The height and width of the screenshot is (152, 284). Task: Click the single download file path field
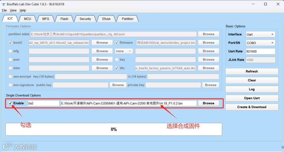tap(129, 103)
